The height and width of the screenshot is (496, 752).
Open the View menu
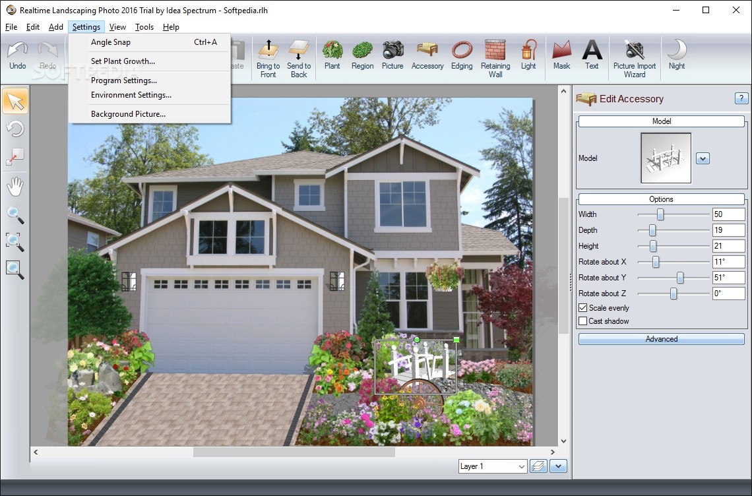pyautogui.click(x=117, y=27)
